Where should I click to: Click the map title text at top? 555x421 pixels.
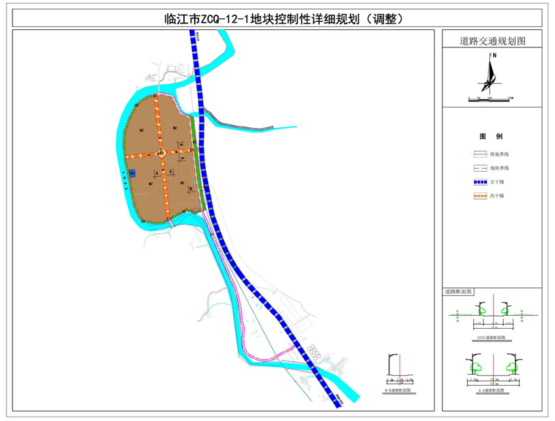click(x=276, y=20)
